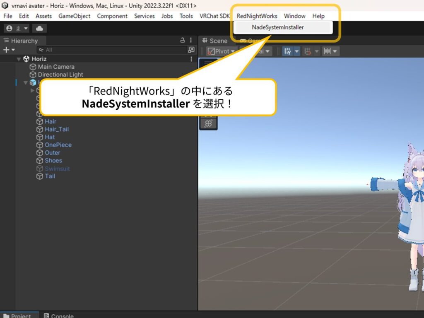Open the VRChat SDK menu
Screen dimensions: 424x318
(214, 16)
